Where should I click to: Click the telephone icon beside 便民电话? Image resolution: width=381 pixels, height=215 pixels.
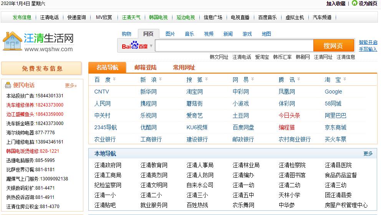(x=8, y=85)
